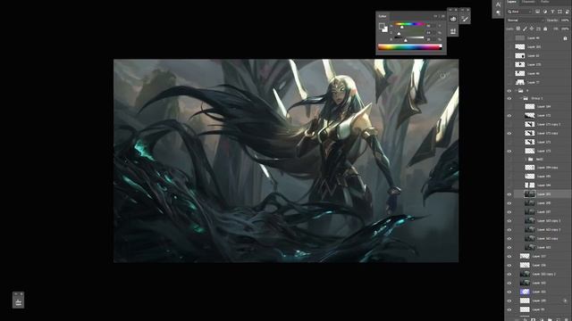This screenshot has height=321, width=572.
Task: Switch to the Layers tab
Action: [x=511, y=2]
